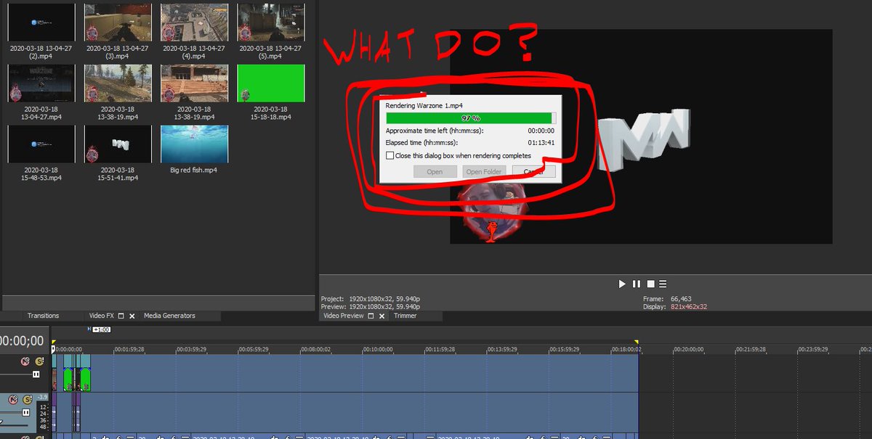Click Open Folder in render dialog
This screenshot has width=872, height=439.
tap(484, 172)
